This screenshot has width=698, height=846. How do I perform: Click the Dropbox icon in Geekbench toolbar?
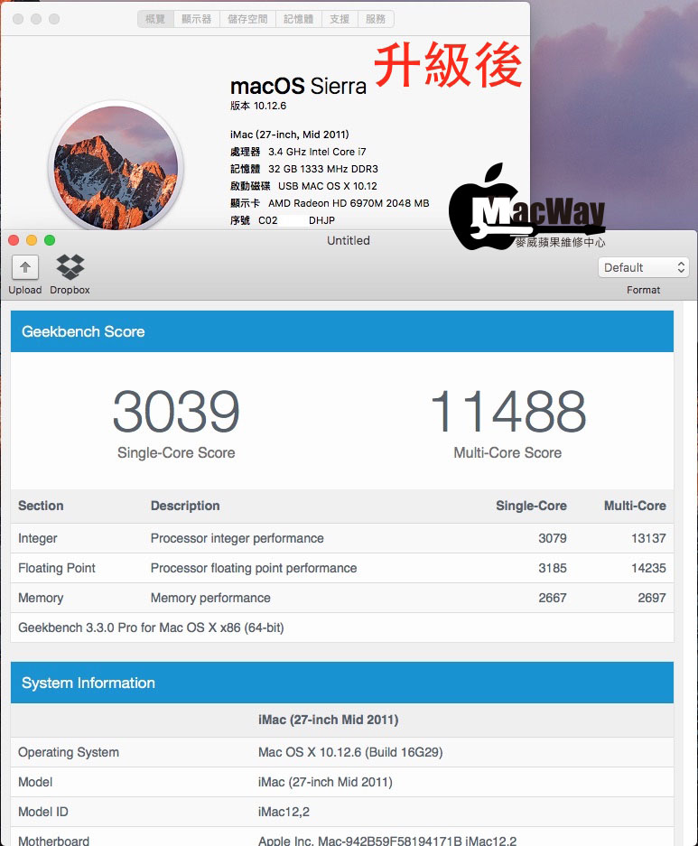(x=70, y=267)
